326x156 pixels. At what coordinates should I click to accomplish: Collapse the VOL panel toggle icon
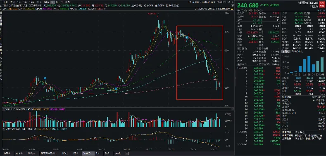(x=4, y=109)
